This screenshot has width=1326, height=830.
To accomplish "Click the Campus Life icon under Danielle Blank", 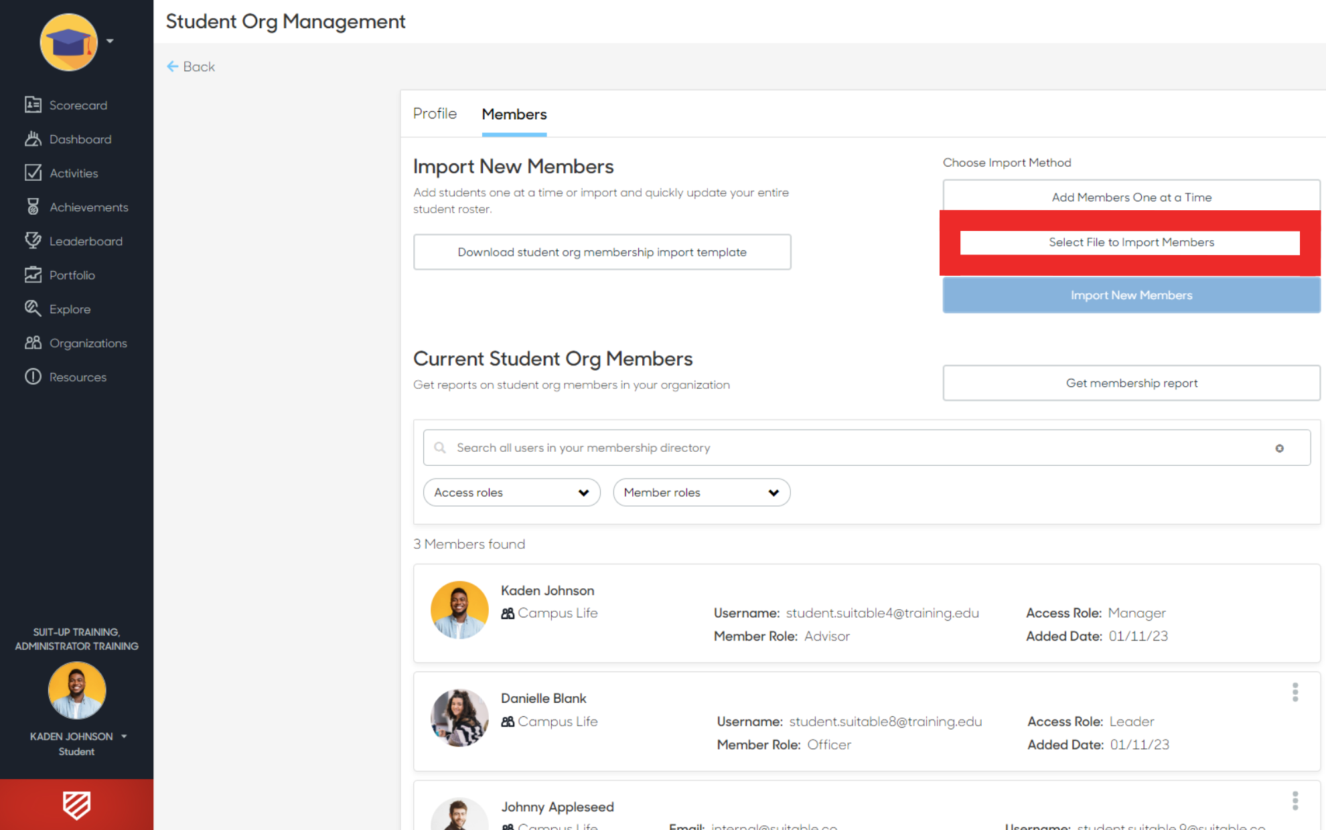I will (508, 722).
